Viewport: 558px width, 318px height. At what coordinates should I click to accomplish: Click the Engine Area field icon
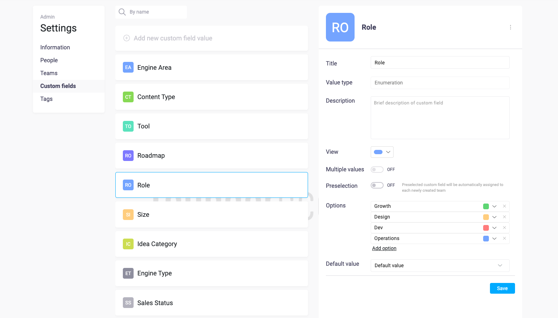point(128,67)
